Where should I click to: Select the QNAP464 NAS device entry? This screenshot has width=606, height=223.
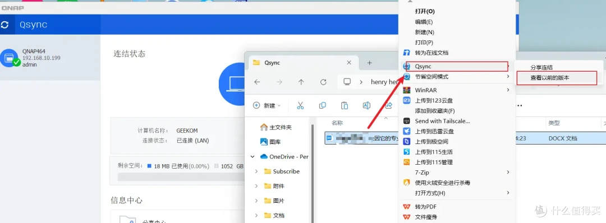coord(50,58)
